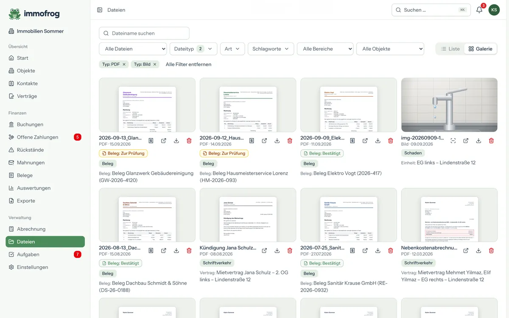The height and width of the screenshot is (318, 509).
Task: Open 2026-09-09_Elektro file externally
Action: pos(365,141)
